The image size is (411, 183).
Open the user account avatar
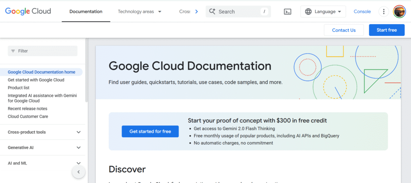pyautogui.click(x=399, y=12)
